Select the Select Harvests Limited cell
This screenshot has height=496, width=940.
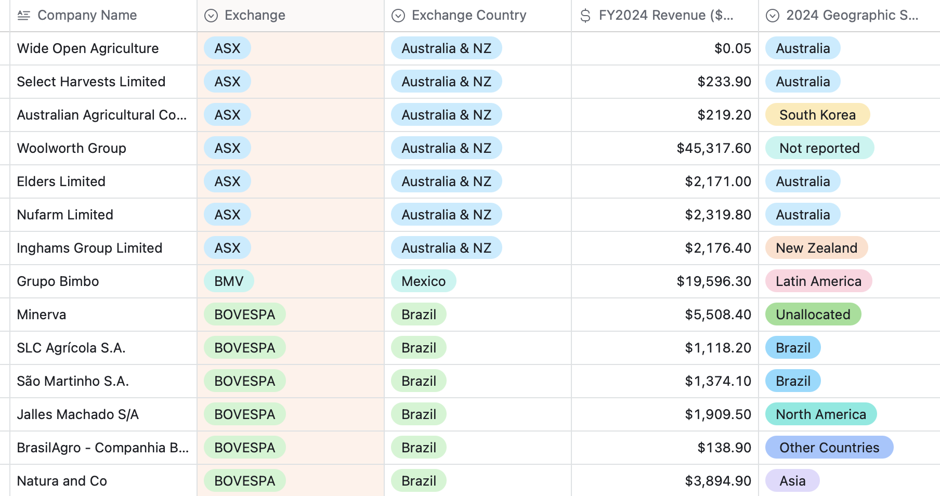point(103,82)
